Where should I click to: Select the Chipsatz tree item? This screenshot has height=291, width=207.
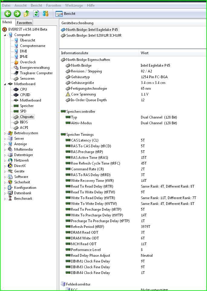point(24,117)
